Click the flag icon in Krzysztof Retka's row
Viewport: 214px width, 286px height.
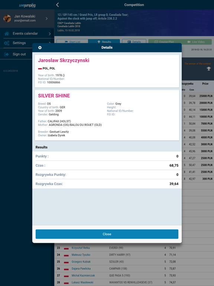66,248
